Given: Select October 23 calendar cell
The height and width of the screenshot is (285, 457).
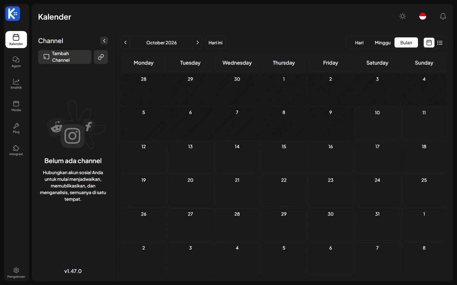Looking at the screenshot, I should coord(331,191).
